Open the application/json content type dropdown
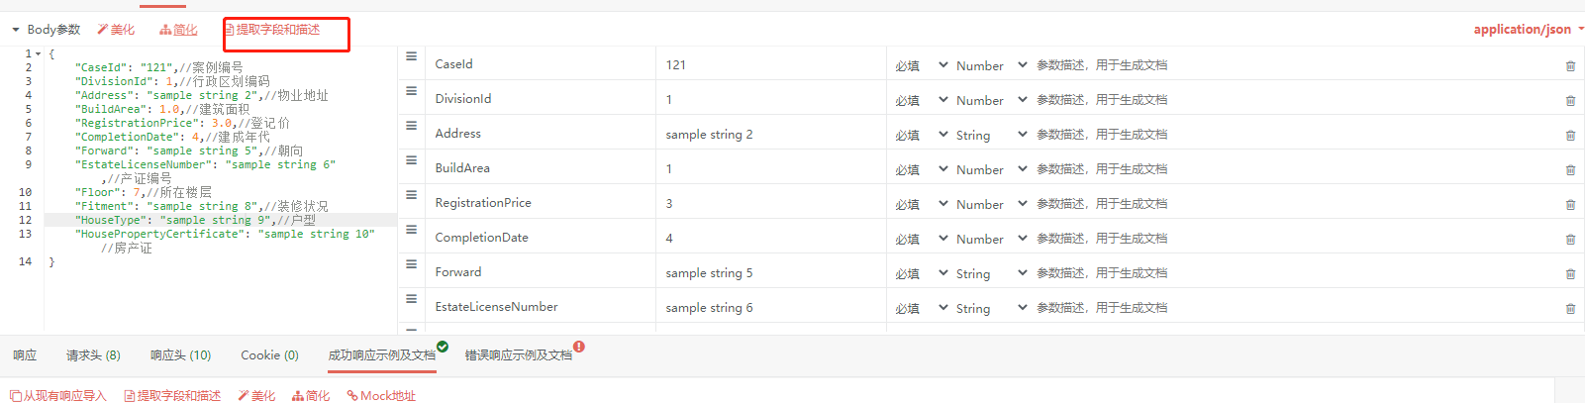1585x403 pixels. click(x=1529, y=29)
